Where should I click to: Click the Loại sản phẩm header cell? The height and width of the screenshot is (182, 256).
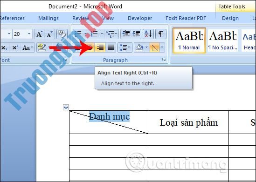click(189, 122)
